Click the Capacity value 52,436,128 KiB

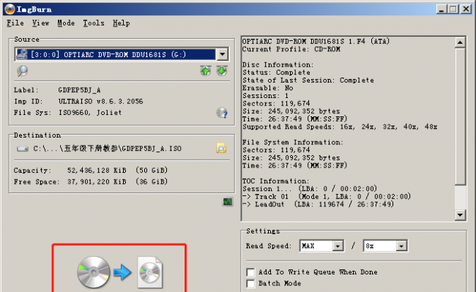point(97,171)
